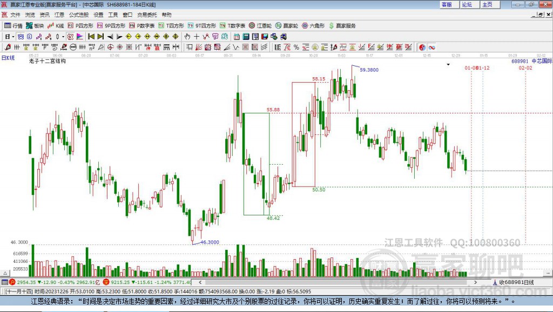Click the circled crosshair target tool icon
Screen dimensions: 553x312
[110, 48]
